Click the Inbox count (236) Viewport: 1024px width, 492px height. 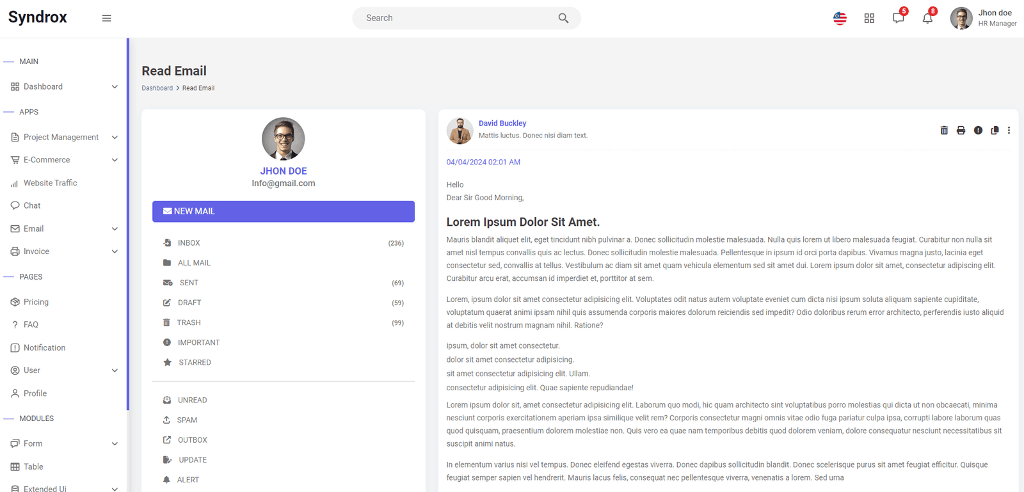396,243
